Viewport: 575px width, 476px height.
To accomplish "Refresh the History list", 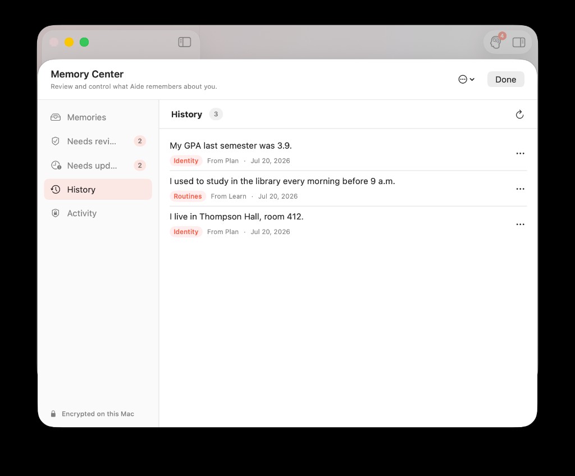I will click(519, 115).
